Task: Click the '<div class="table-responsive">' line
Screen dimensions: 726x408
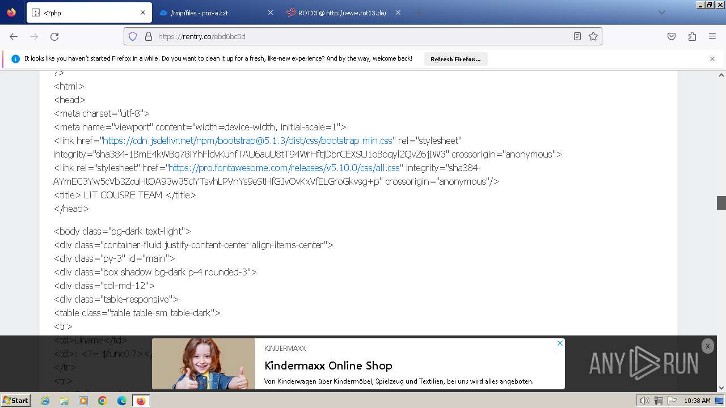Action: click(116, 299)
